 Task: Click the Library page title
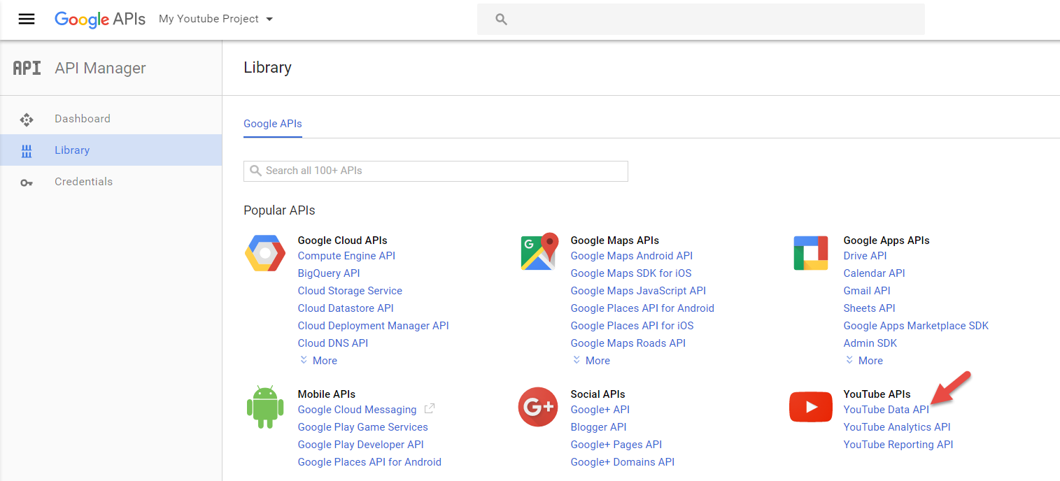coord(267,68)
